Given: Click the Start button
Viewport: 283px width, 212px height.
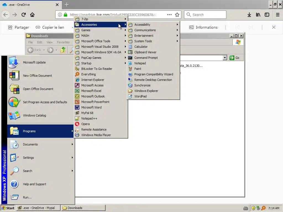Looking at the screenshot, I should click(8, 208).
